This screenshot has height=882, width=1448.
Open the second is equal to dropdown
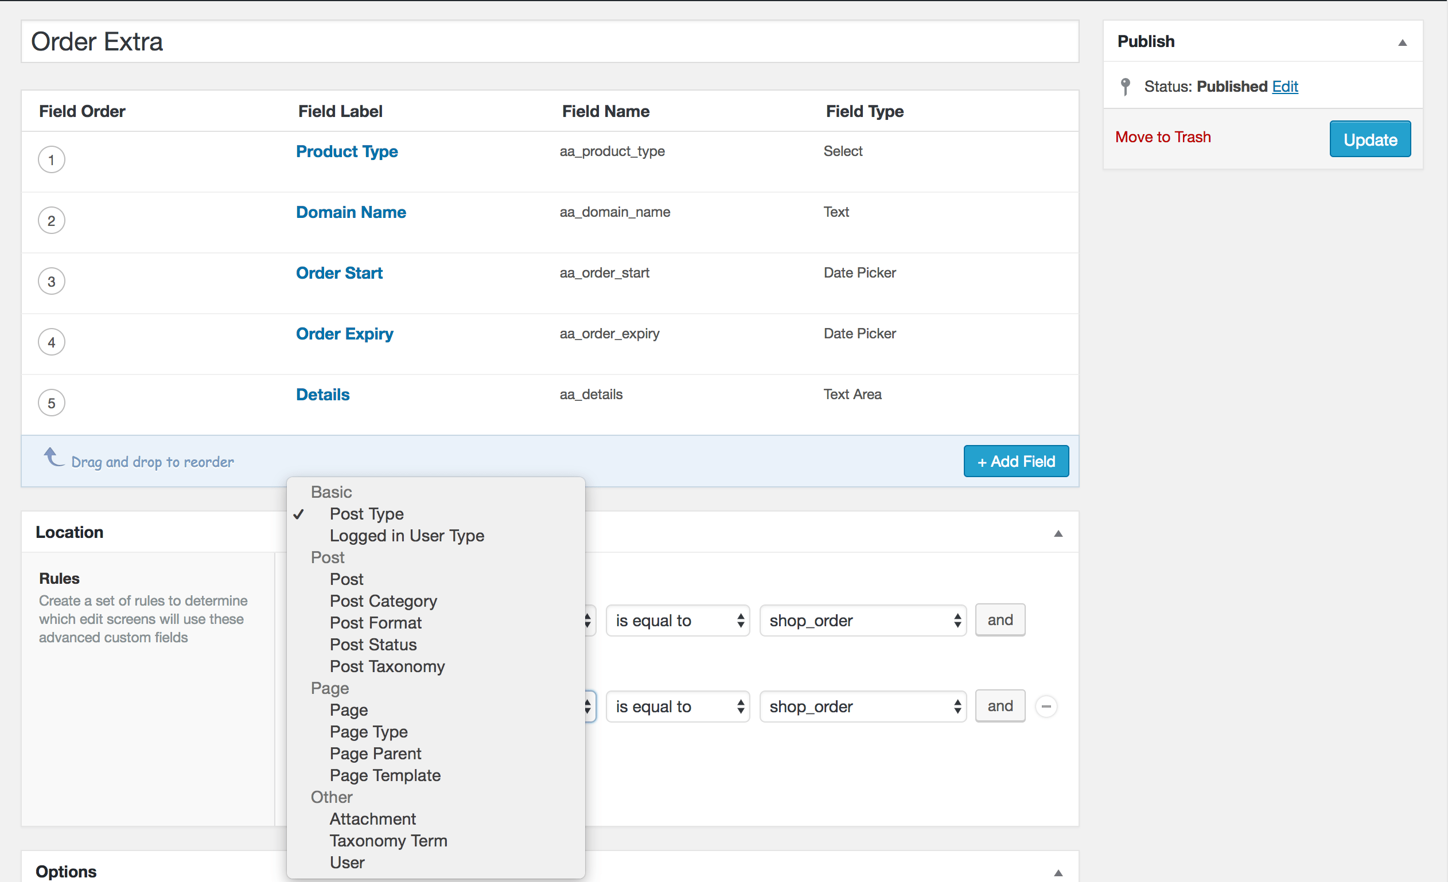pos(678,707)
